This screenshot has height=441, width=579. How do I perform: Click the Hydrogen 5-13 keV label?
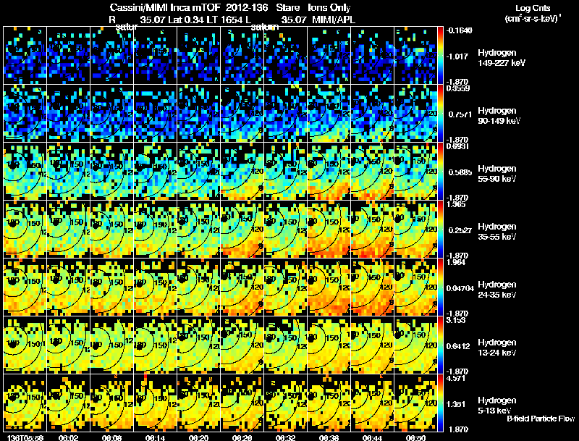497,406
